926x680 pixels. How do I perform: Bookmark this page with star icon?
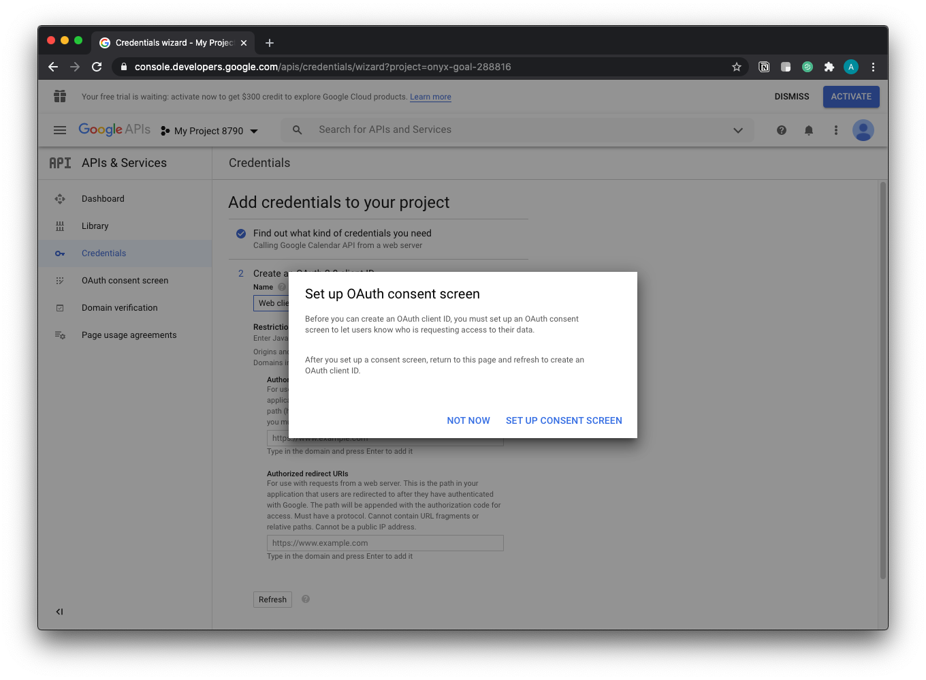(x=736, y=67)
